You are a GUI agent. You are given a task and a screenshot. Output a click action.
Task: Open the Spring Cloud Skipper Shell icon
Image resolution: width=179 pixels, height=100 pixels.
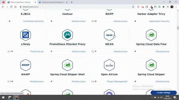pyautogui.click(x=67, y=65)
